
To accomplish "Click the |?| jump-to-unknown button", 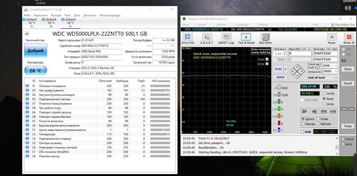I will click(x=323, y=111).
